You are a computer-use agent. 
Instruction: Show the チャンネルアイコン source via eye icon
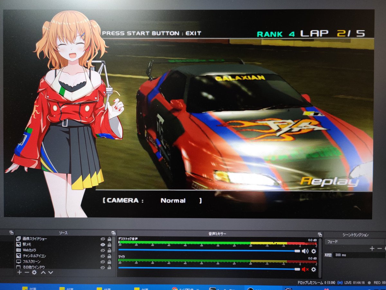point(103,256)
